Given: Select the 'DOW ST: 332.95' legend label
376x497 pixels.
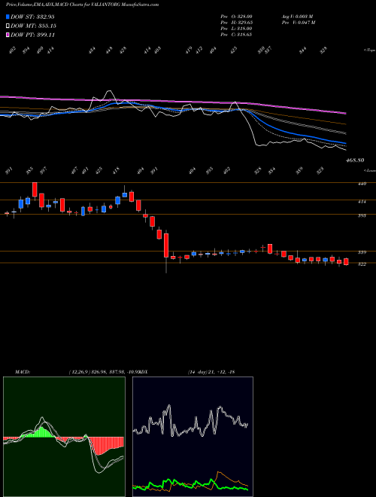Looking at the screenshot, I should click(32, 17).
